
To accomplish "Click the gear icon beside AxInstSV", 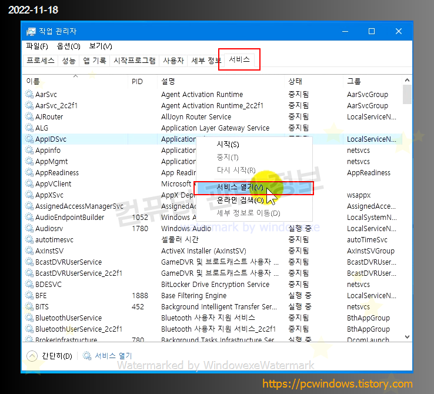I will (x=29, y=251).
